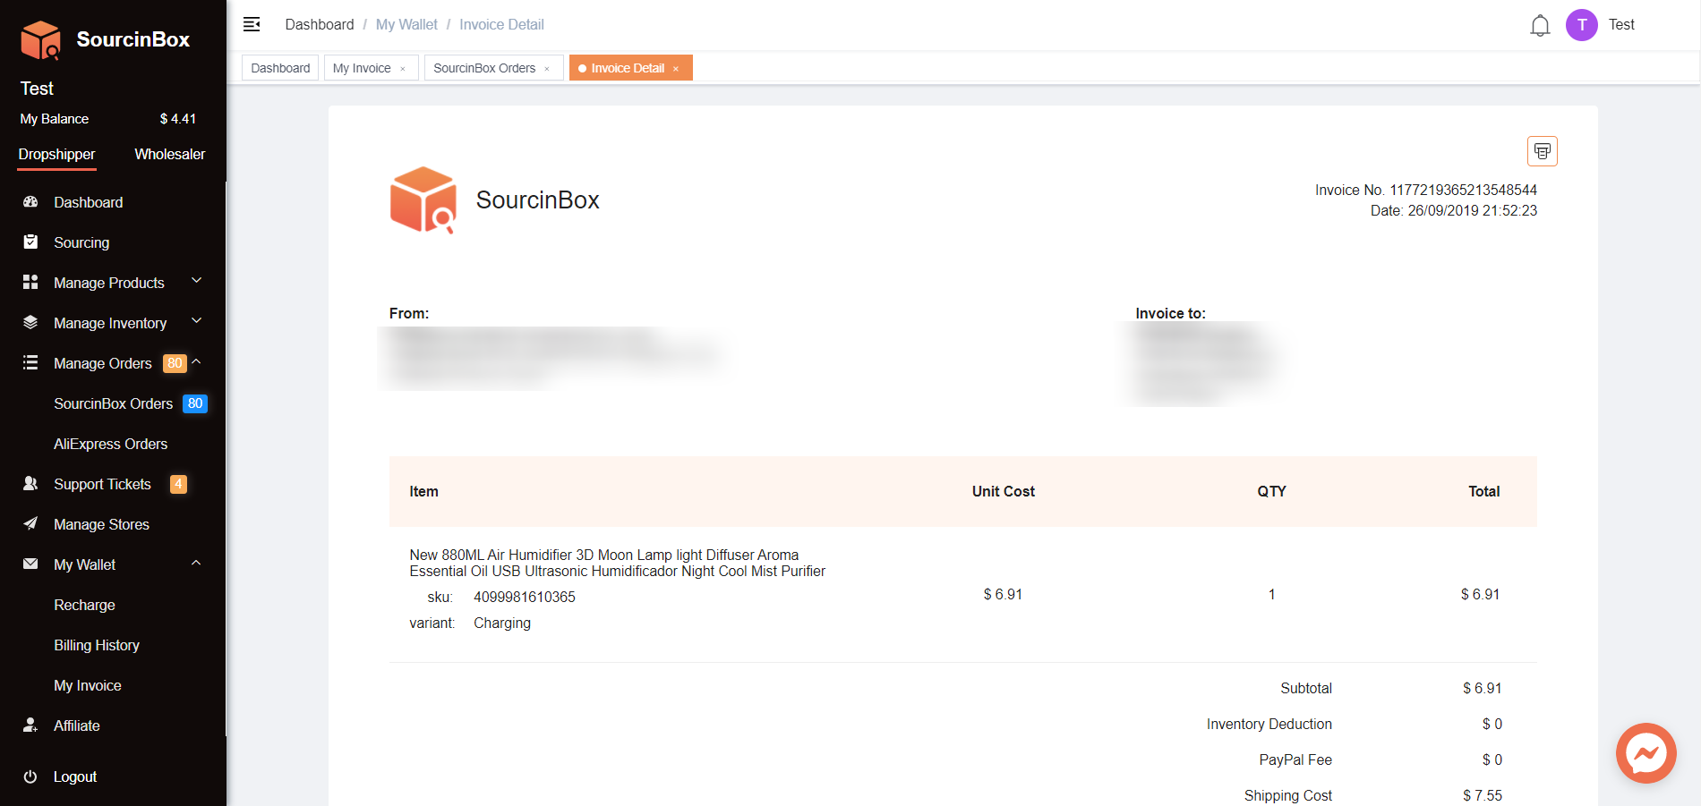Expand the Manage Inventory submenu chevron
The height and width of the screenshot is (806, 1701).
coord(197,321)
